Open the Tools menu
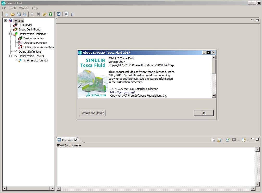 (x=13, y=8)
